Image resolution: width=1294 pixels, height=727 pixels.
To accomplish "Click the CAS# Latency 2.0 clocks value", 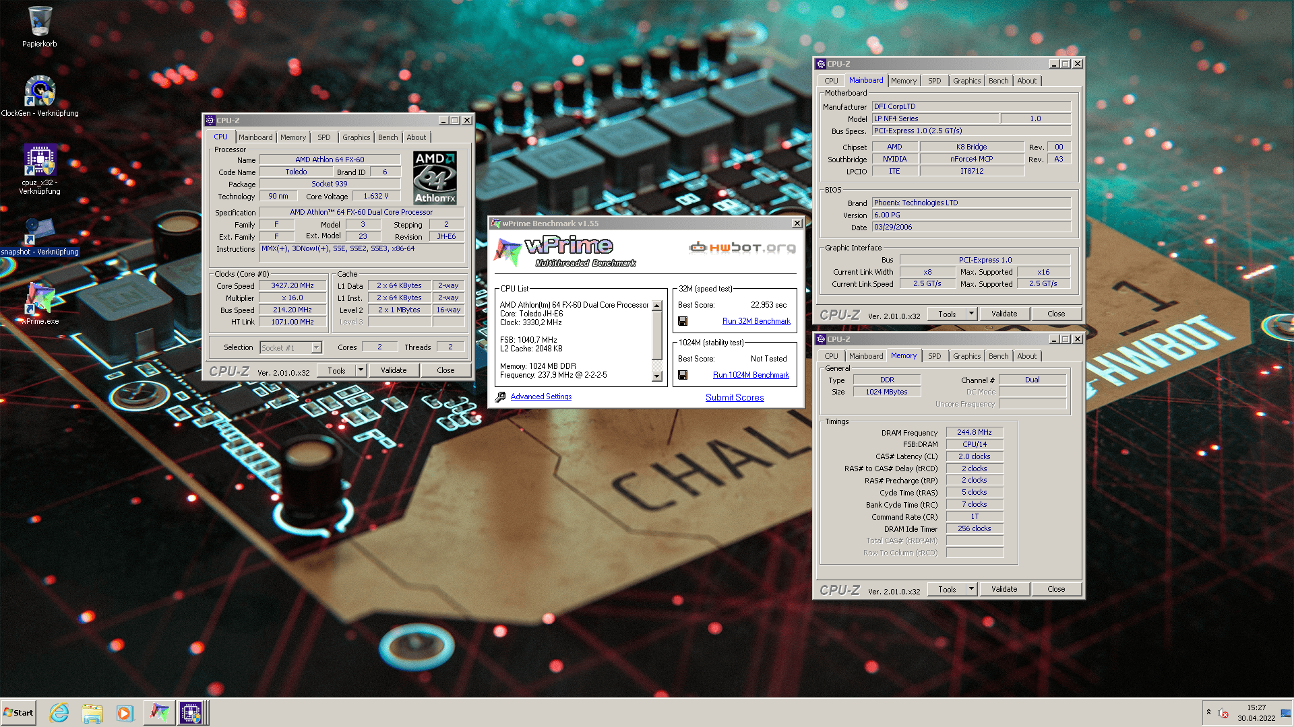I will click(975, 456).
